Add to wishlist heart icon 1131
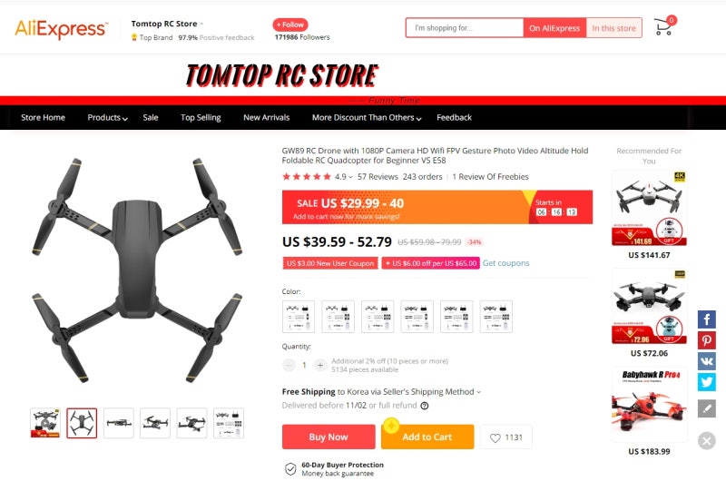726x491 pixels. pos(506,437)
